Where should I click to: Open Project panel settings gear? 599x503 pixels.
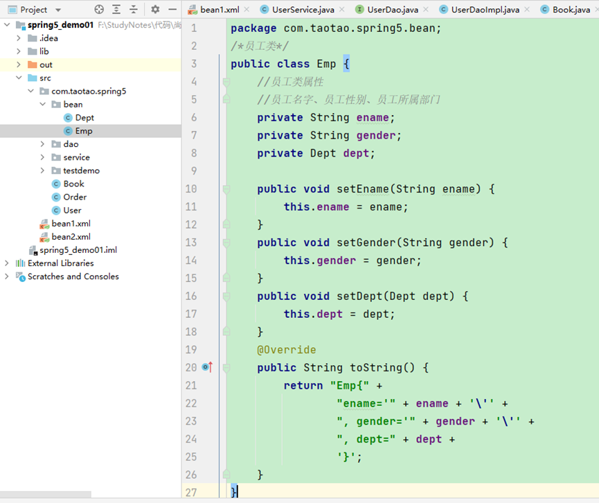click(x=155, y=10)
